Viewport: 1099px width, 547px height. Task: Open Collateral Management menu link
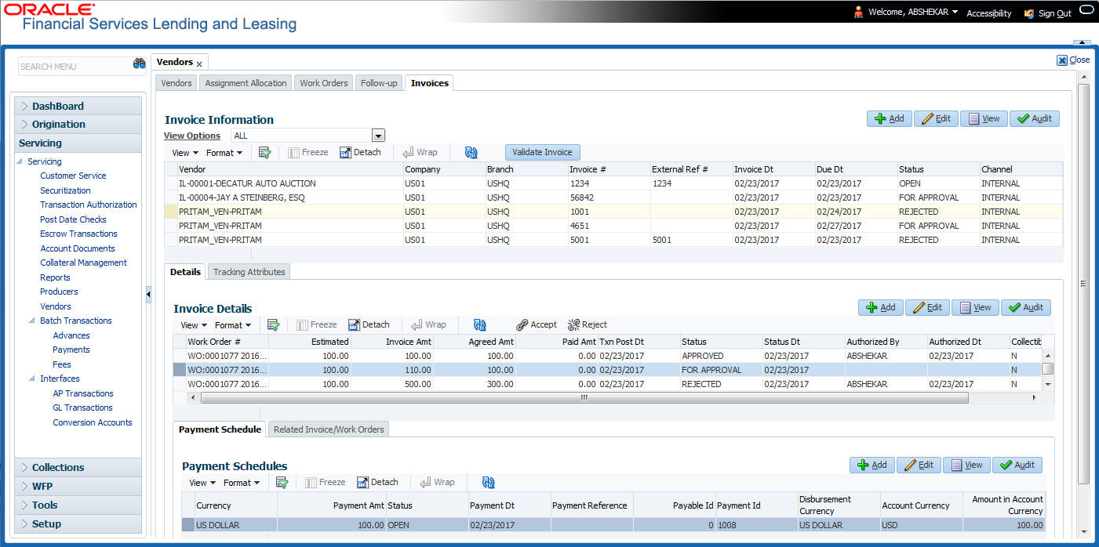(83, 263)
